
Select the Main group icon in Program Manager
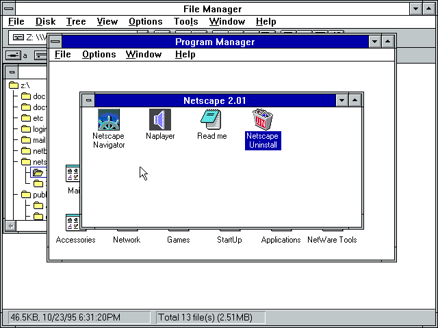(73, 174)
